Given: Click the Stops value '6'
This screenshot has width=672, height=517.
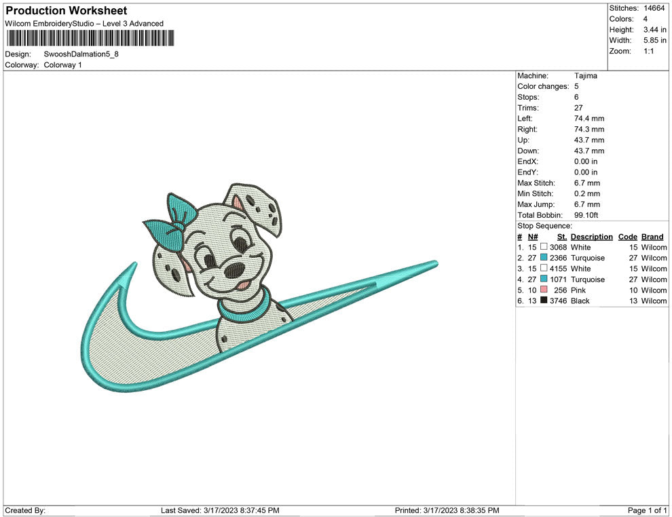Looking at the screenshot, I should [x=576, y=97].
